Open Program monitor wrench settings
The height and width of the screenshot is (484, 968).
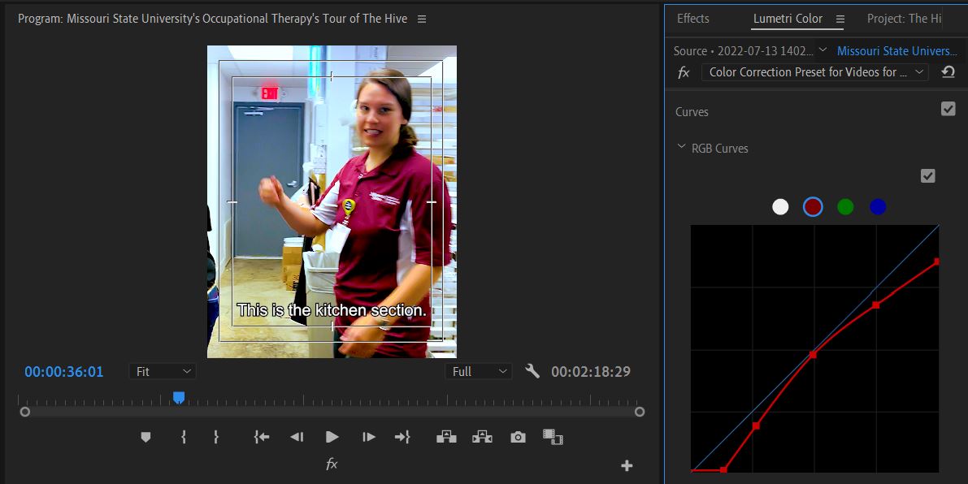(532, 371)
